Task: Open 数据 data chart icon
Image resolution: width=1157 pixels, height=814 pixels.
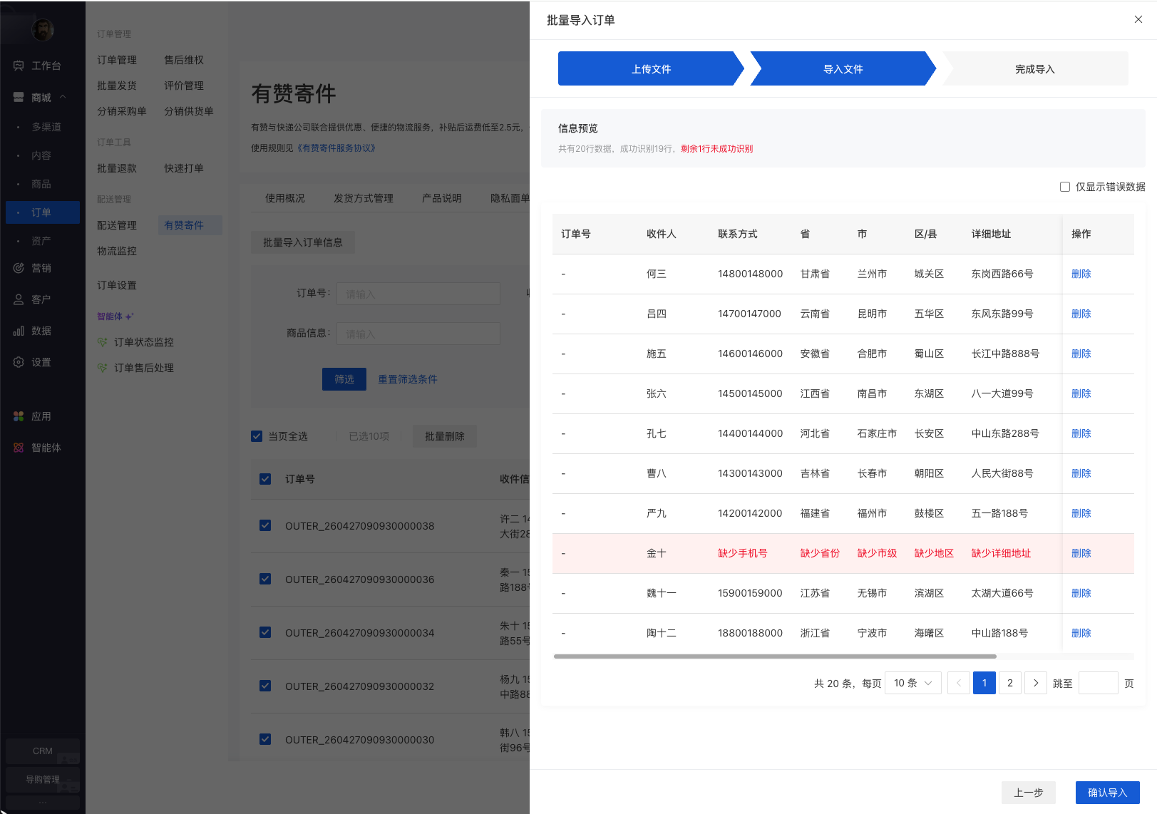Action: coord(19,331)
